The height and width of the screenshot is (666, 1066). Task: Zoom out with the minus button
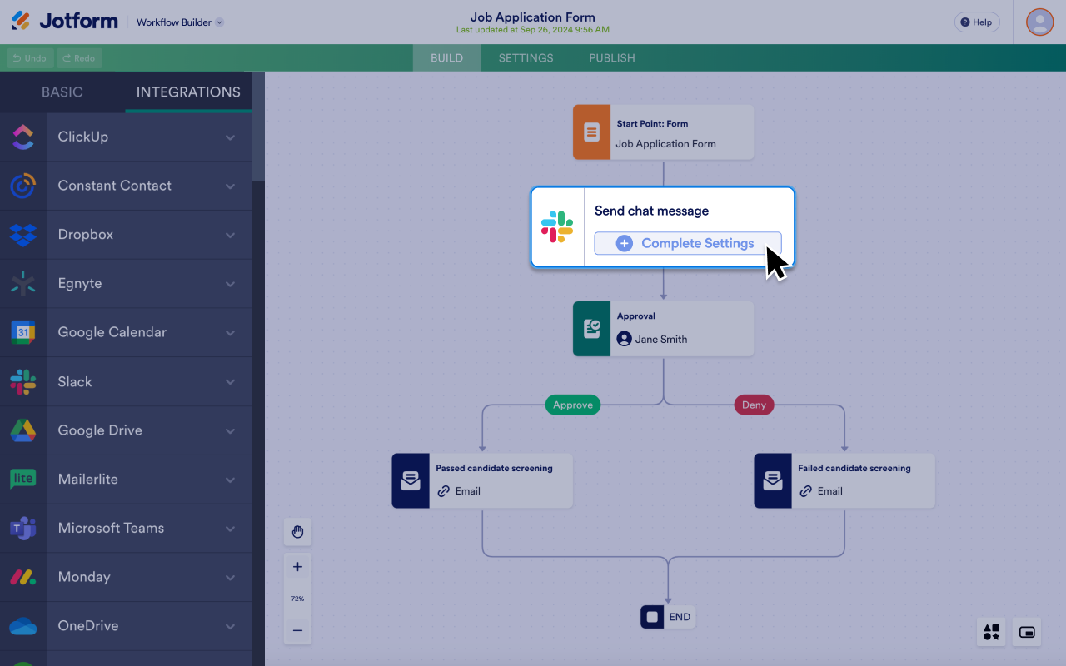(x=297, y=630)
